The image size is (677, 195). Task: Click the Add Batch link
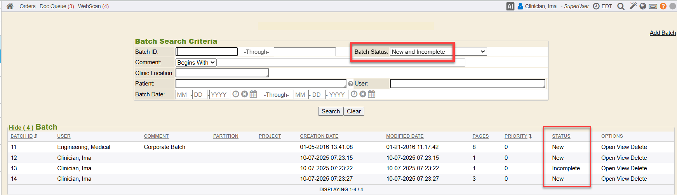[663, 33]
